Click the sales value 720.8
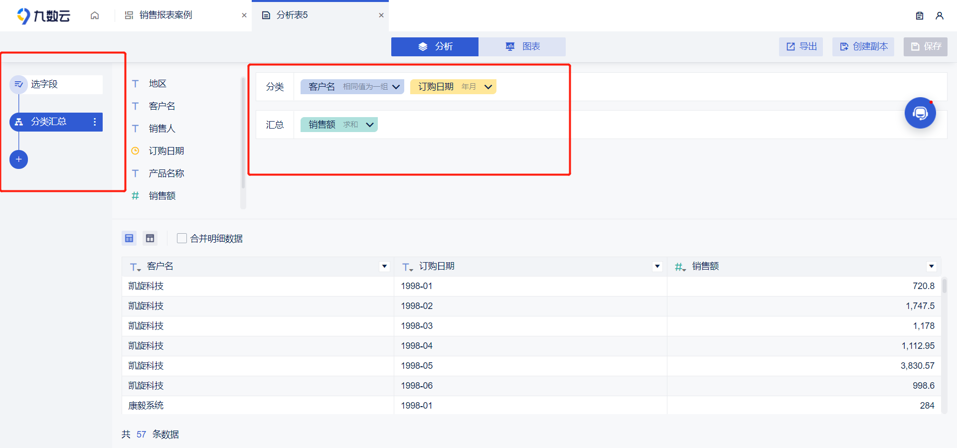This screenshot has width=957, height=448. click(x=924, y=286)
